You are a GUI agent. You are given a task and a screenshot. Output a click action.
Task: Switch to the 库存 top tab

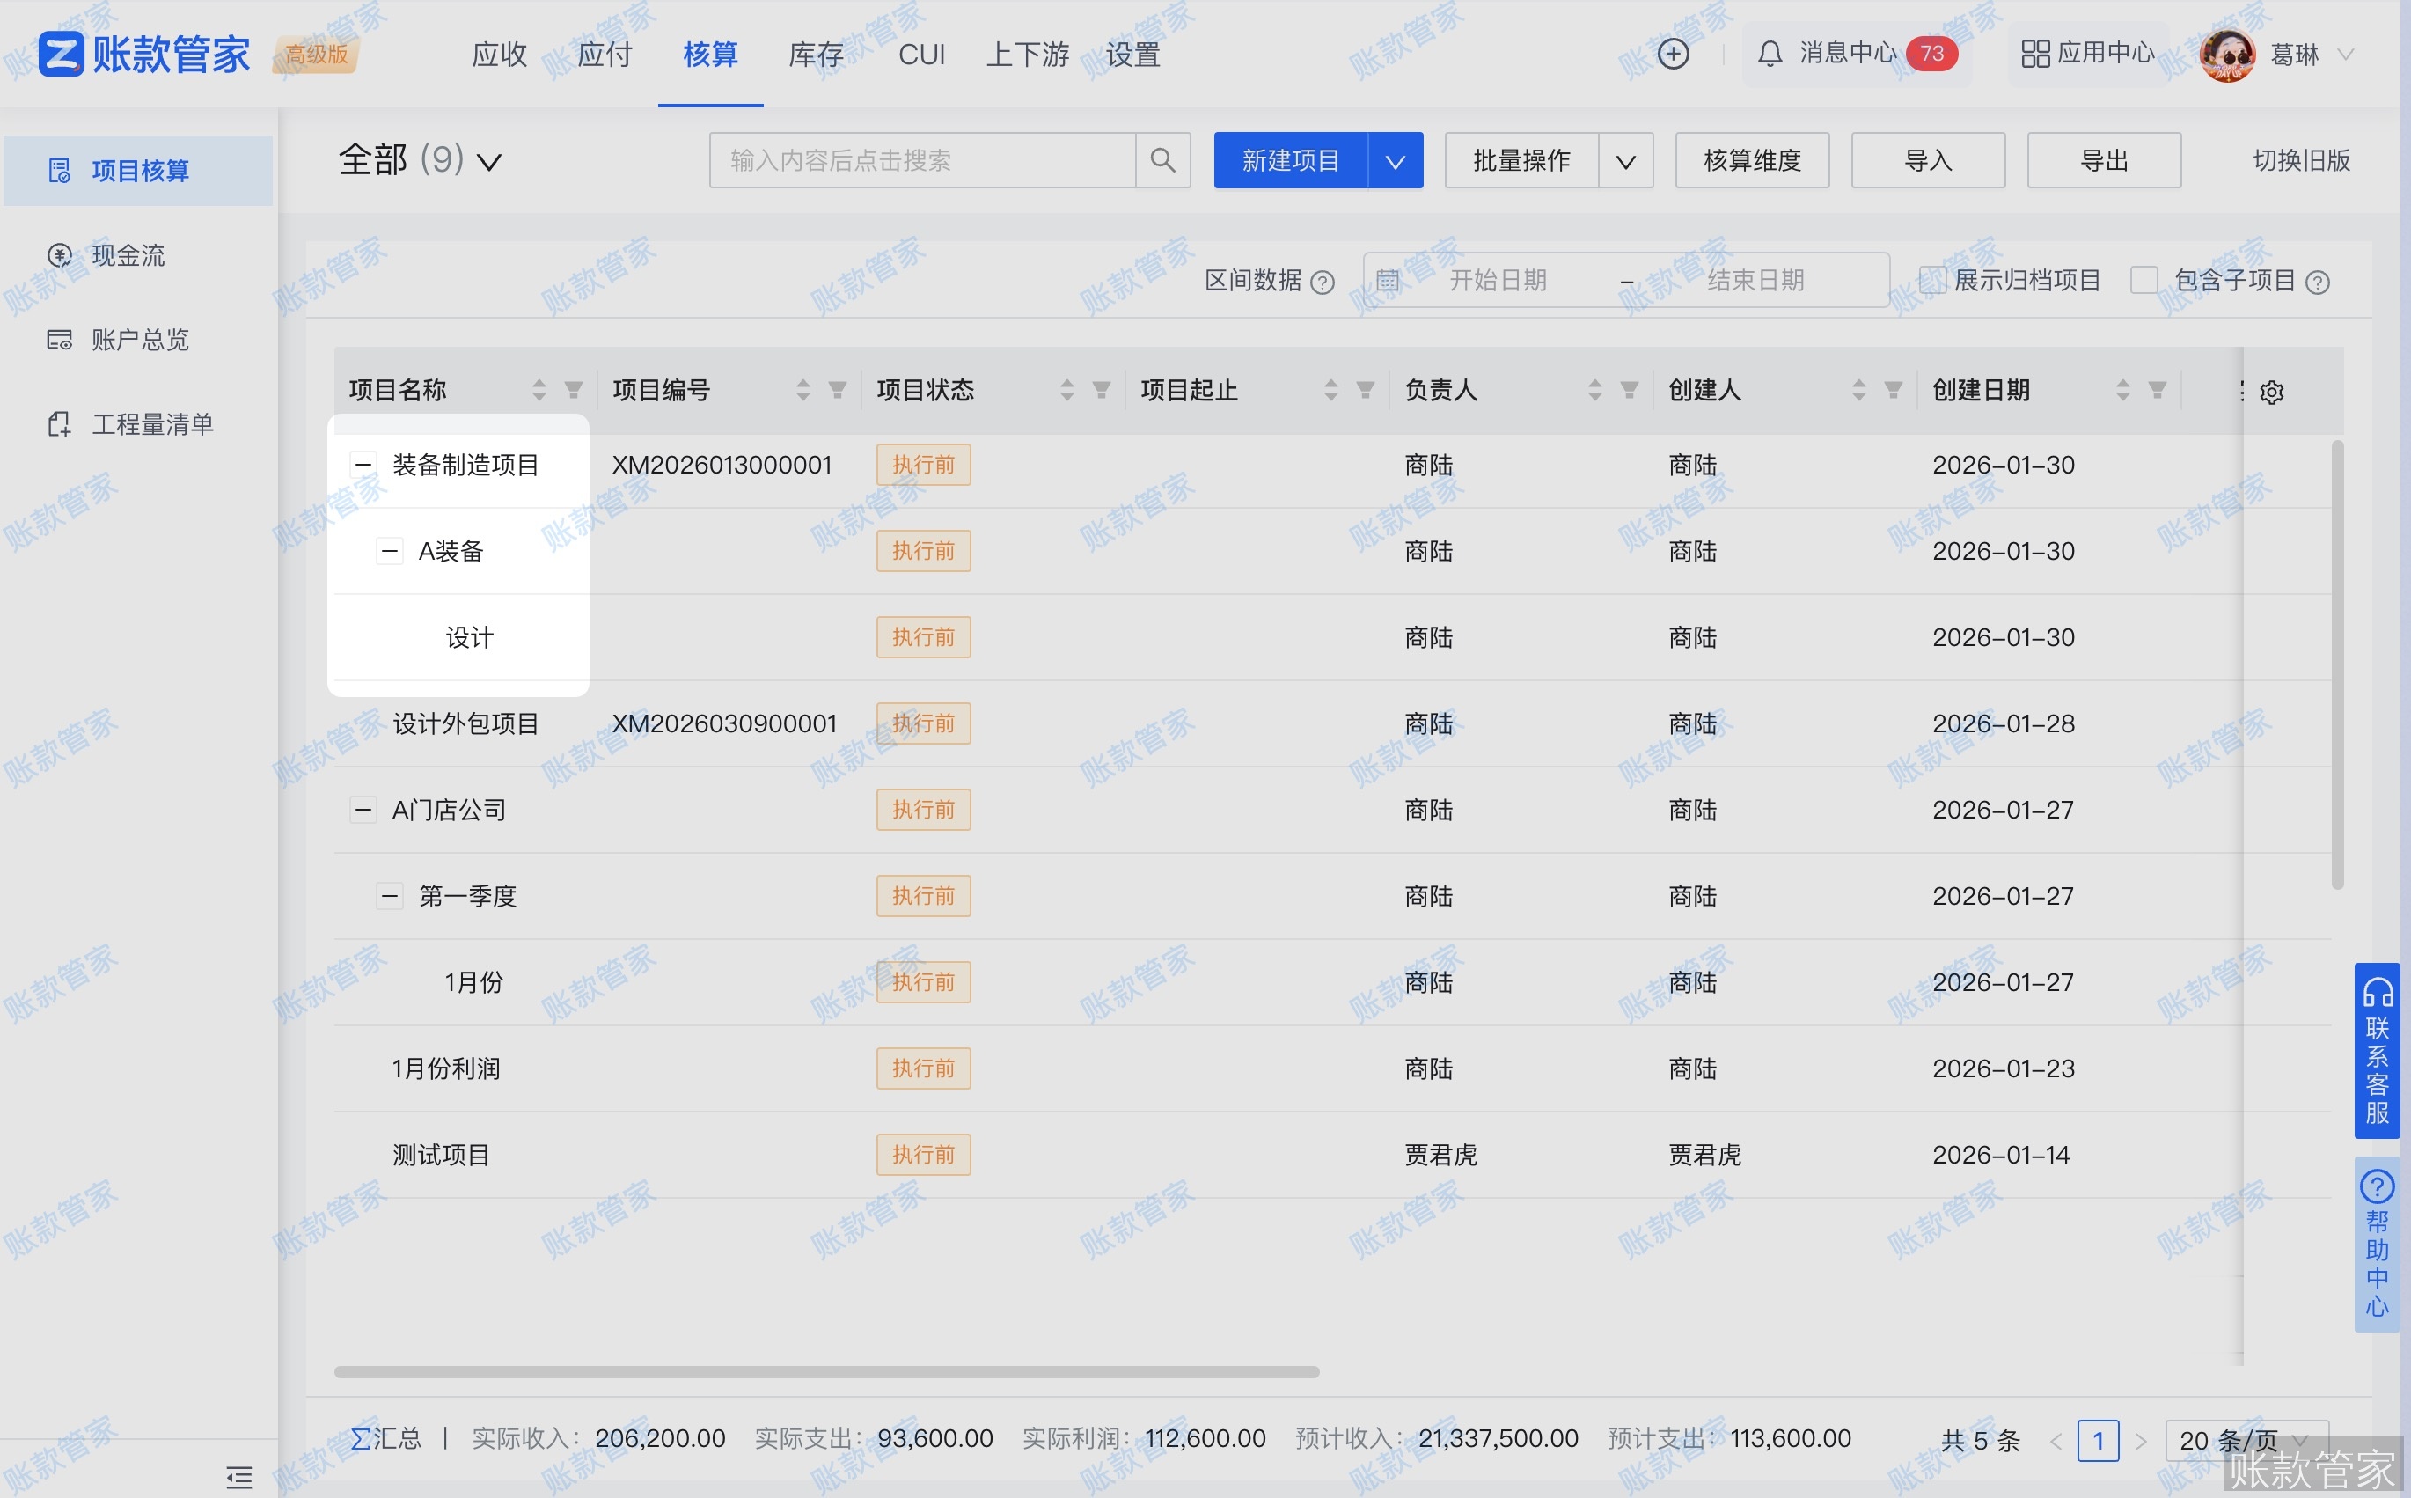click(x=815, y=55)
